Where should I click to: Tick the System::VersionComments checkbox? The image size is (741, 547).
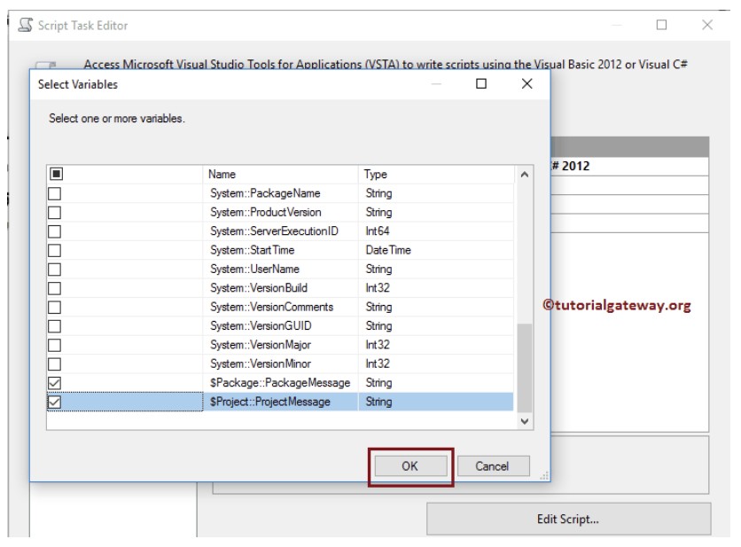point(54,307)
